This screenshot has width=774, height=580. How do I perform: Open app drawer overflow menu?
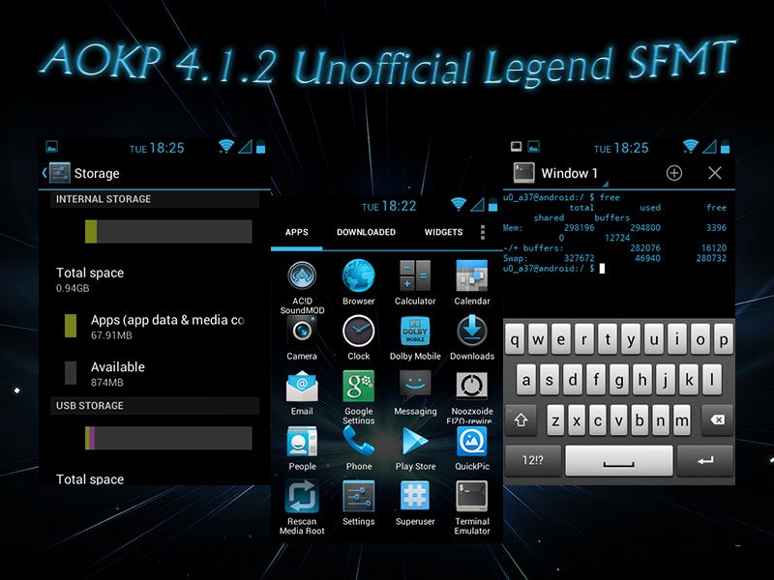(482, 232)
